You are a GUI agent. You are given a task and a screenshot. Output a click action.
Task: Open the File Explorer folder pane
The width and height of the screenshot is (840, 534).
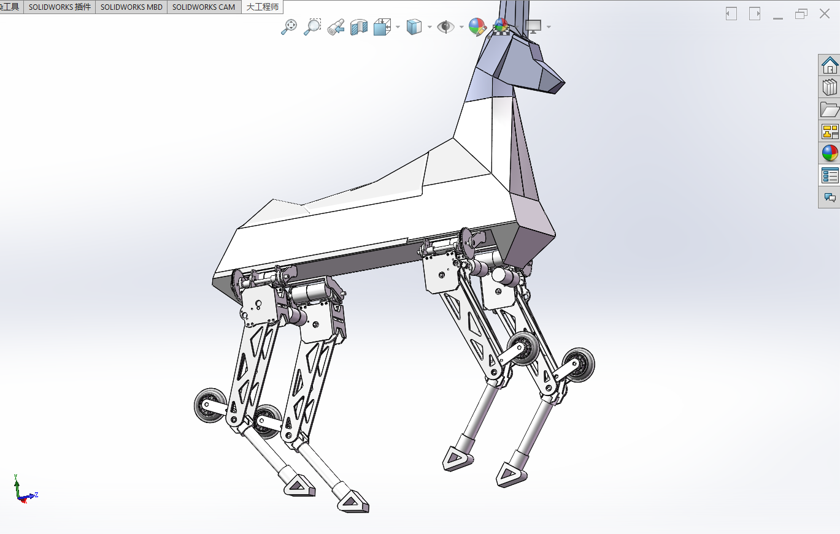[x=830, y=109]
